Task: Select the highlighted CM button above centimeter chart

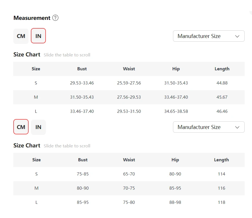Action: pos(21,127)
